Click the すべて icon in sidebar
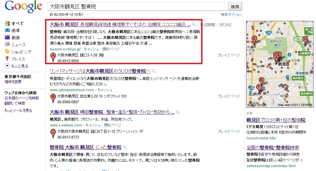316x171 pixels. point(7,23)
